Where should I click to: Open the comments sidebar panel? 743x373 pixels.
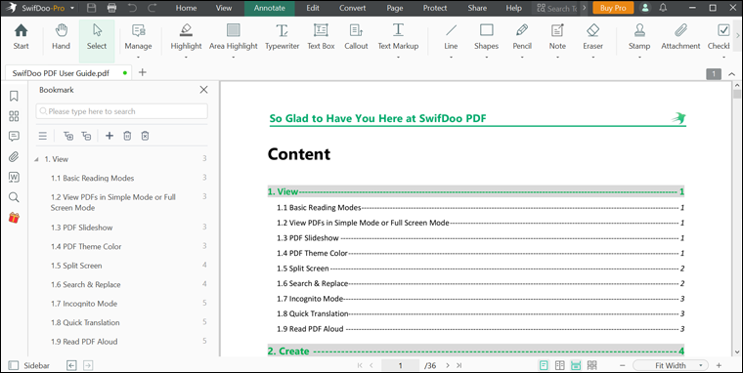(x=15, y=137)
